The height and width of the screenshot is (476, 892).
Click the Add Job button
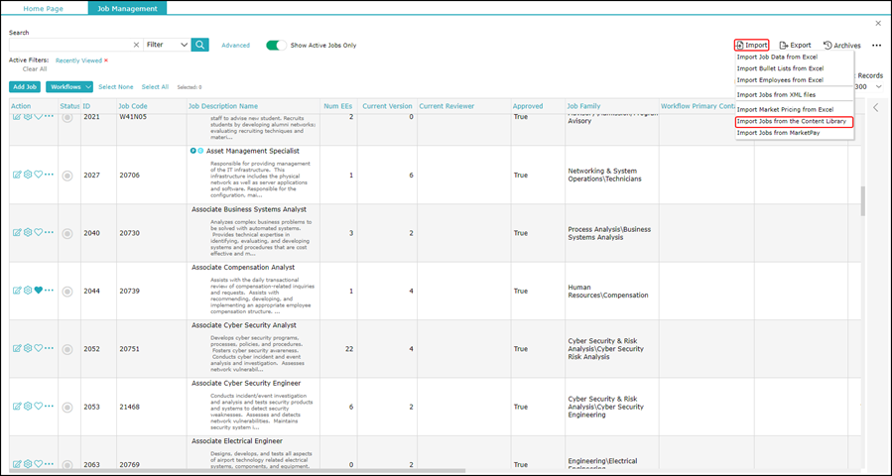click(x=25, y=87)
